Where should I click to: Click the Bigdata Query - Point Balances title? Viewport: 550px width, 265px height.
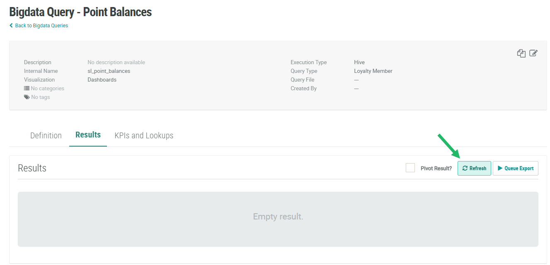click(x=80, y=12)
